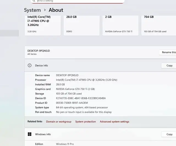Click the About breadcrumb title
Viewport: 176px width, 146px height.
point(56,10)
